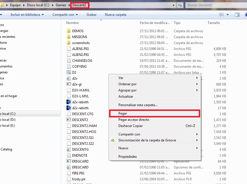Click the change view icon
The width and height of the screenshot is (247, 184).
(x=221, y=15)
